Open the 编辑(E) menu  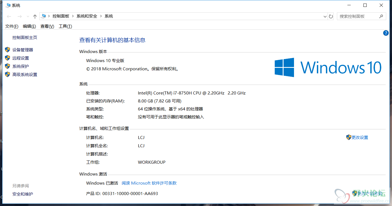pyautogui.click(x=29, y=26)
